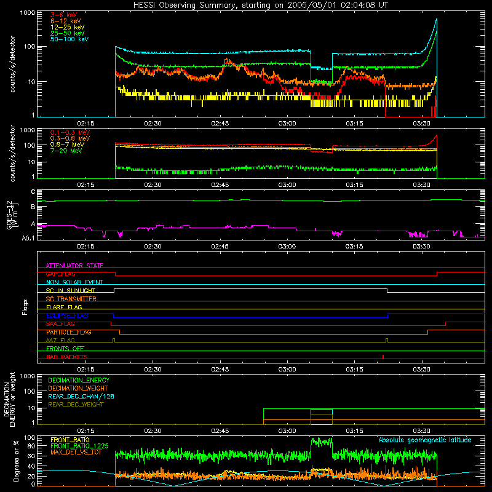This screenshot has height=492, width=492.
Task: Click the 'FRONT_RATIO' legend label
Action: 70,440
